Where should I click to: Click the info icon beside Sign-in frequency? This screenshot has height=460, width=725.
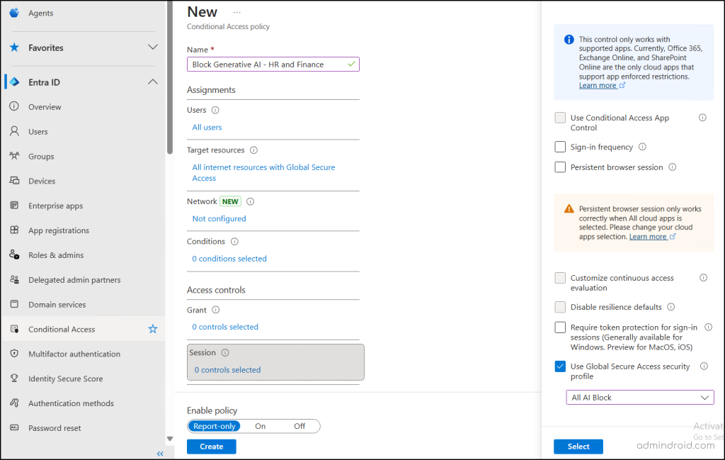pyautogui.click(x=642, y=147)
